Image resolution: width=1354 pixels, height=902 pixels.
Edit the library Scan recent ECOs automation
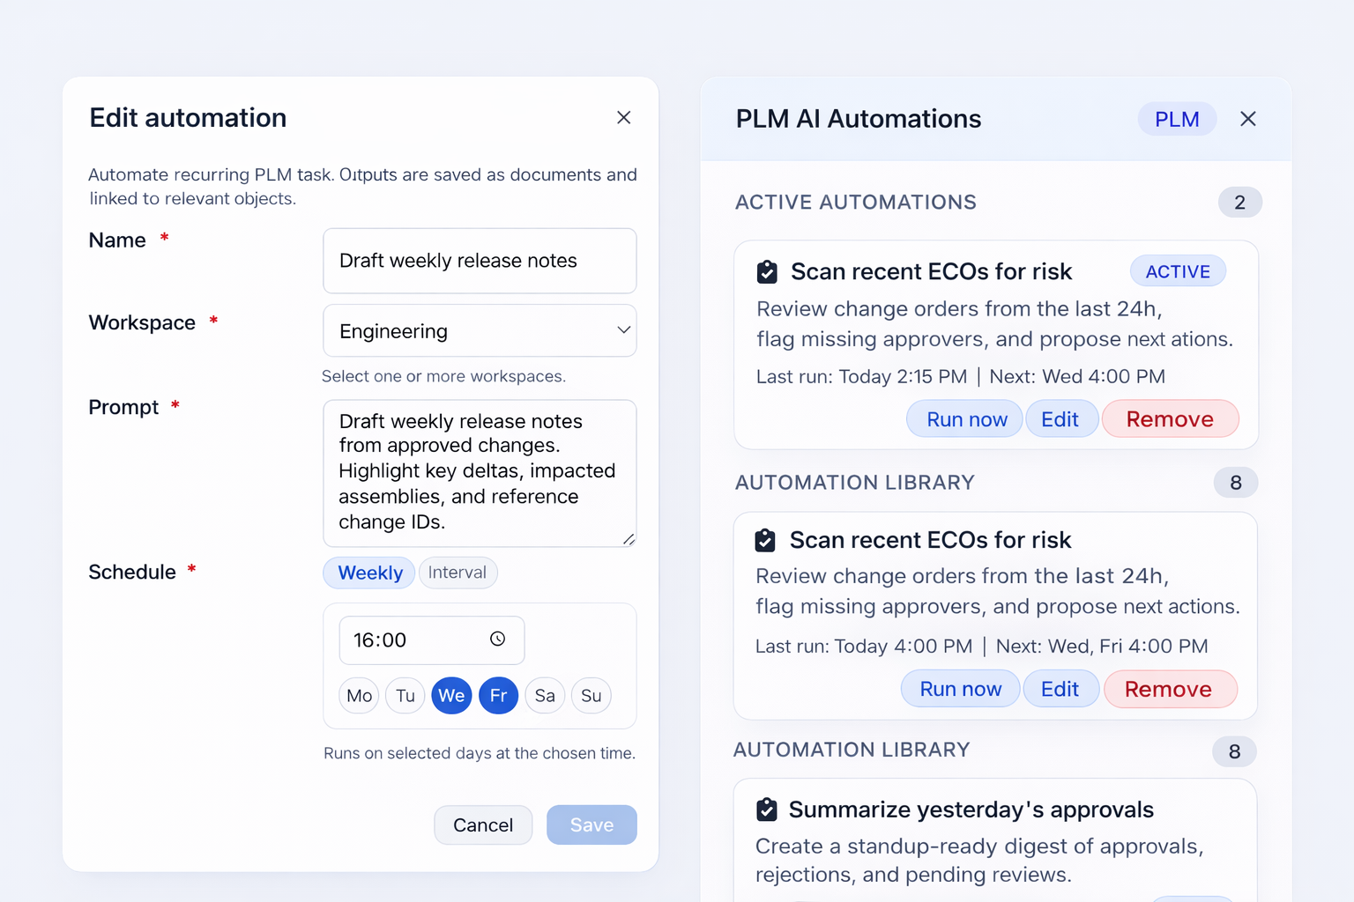1060,689
